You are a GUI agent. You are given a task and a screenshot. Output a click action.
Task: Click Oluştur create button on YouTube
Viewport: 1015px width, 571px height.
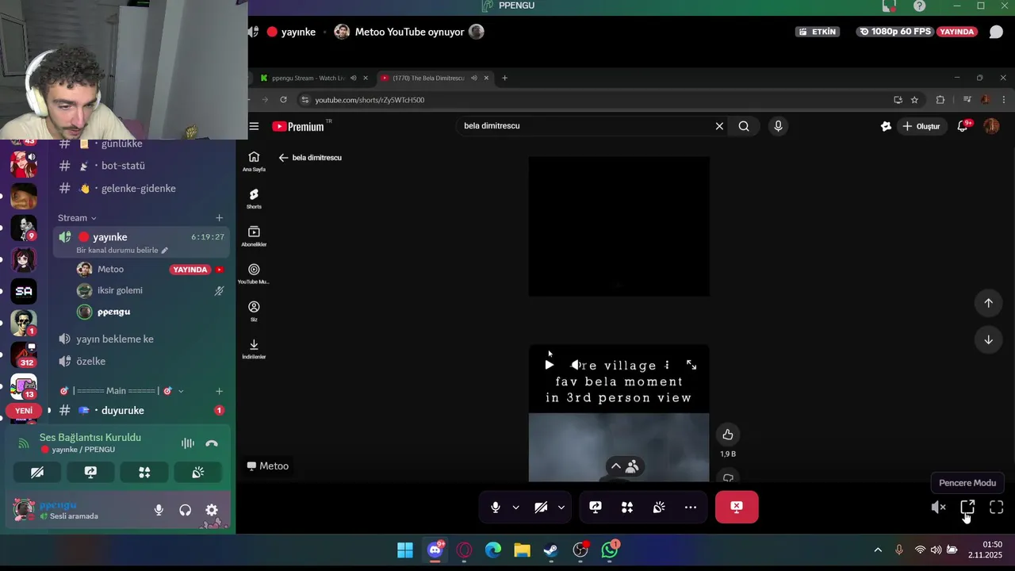tap(921, 126)
